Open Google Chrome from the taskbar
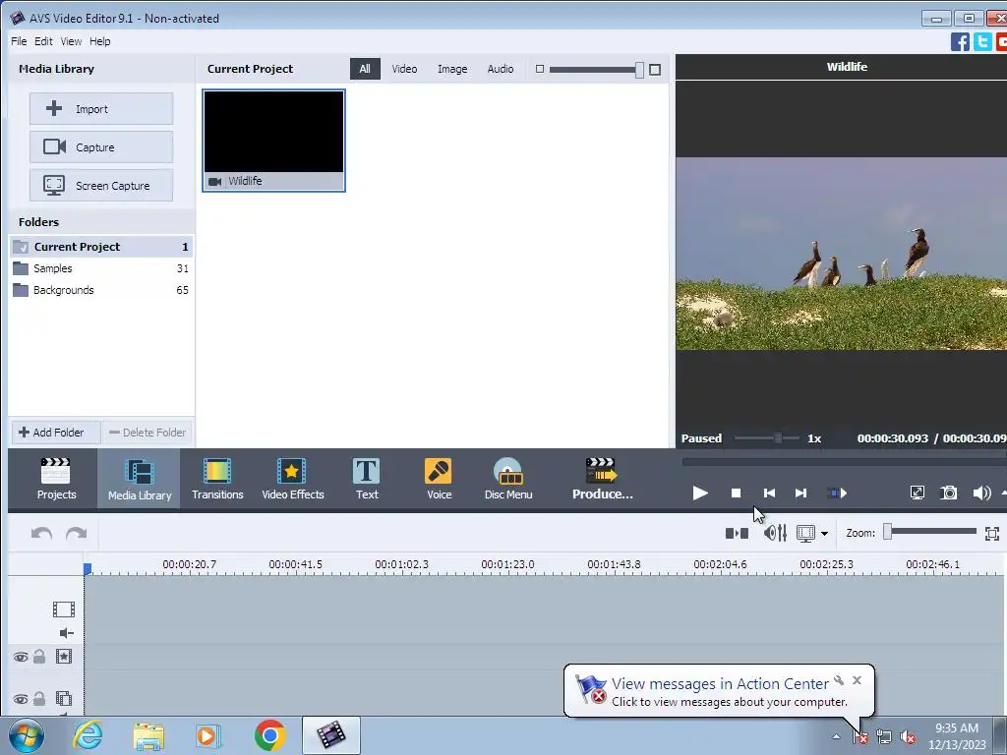Viewport: 1007px width, 755px height. (x=269, y=735)
